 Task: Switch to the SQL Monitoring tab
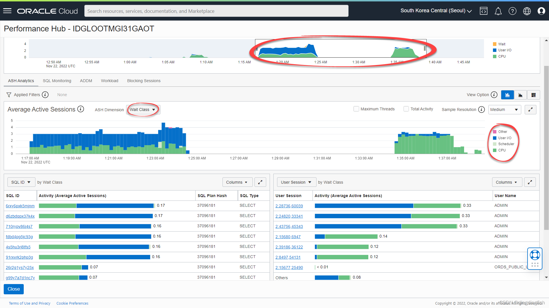[x=57, y=81]
